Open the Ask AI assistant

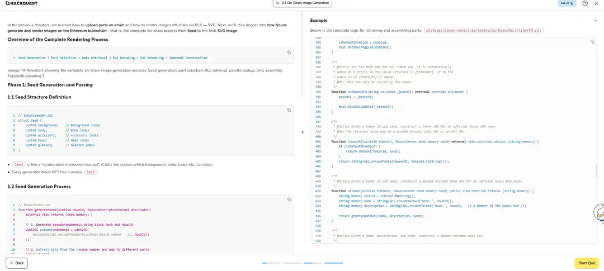pos(567,3)
